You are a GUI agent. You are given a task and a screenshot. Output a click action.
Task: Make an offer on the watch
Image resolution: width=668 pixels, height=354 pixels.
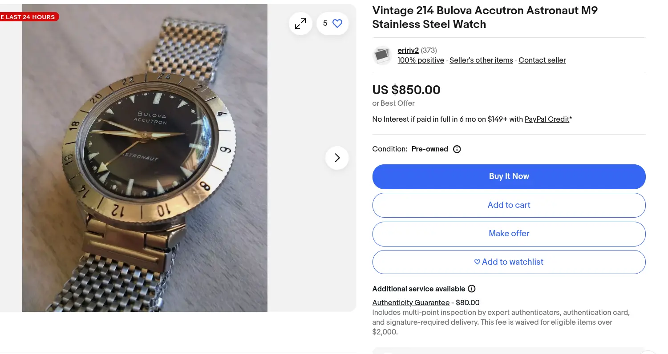[509, 234]
